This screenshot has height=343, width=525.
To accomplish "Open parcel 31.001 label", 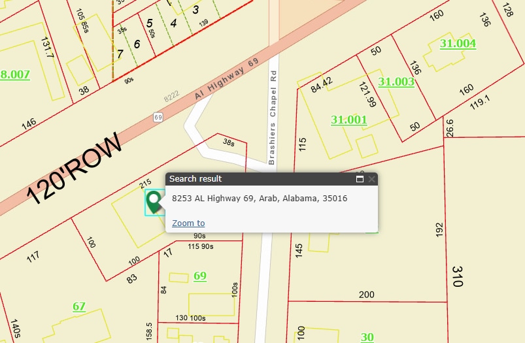I will pyautogui.click(x=348, y=120).
